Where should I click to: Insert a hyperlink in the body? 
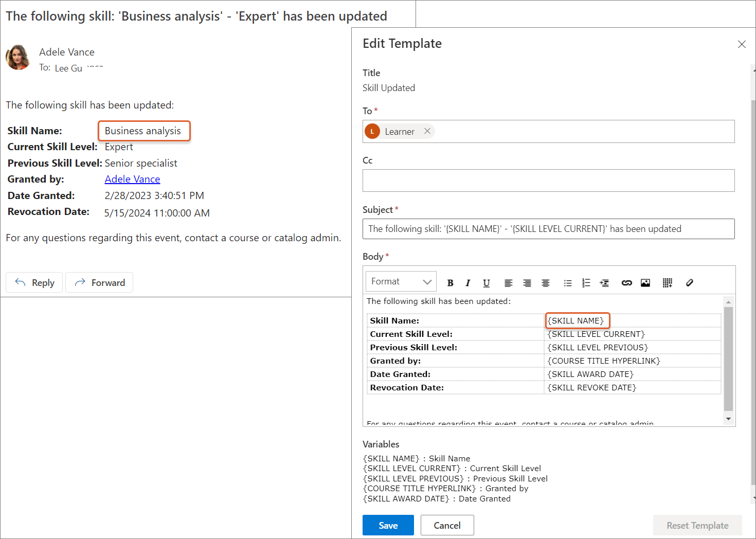tap(626, 283)
